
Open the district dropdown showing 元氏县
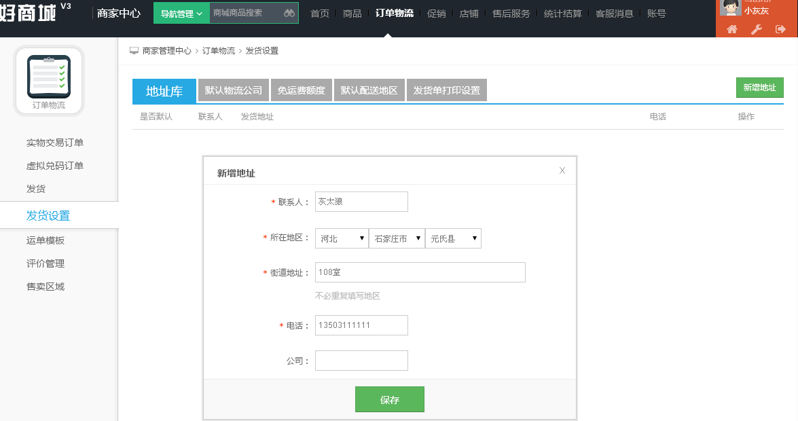pyautogui.click(x=453, y=238)
